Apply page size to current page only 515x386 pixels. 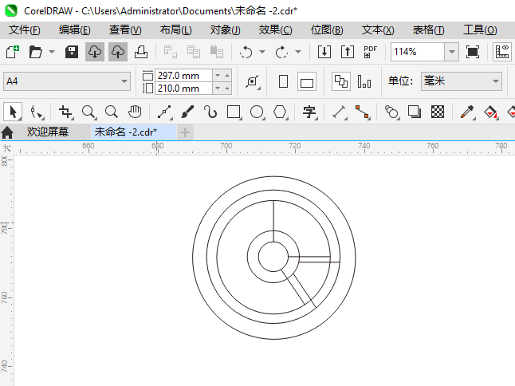tap(364, 81)
